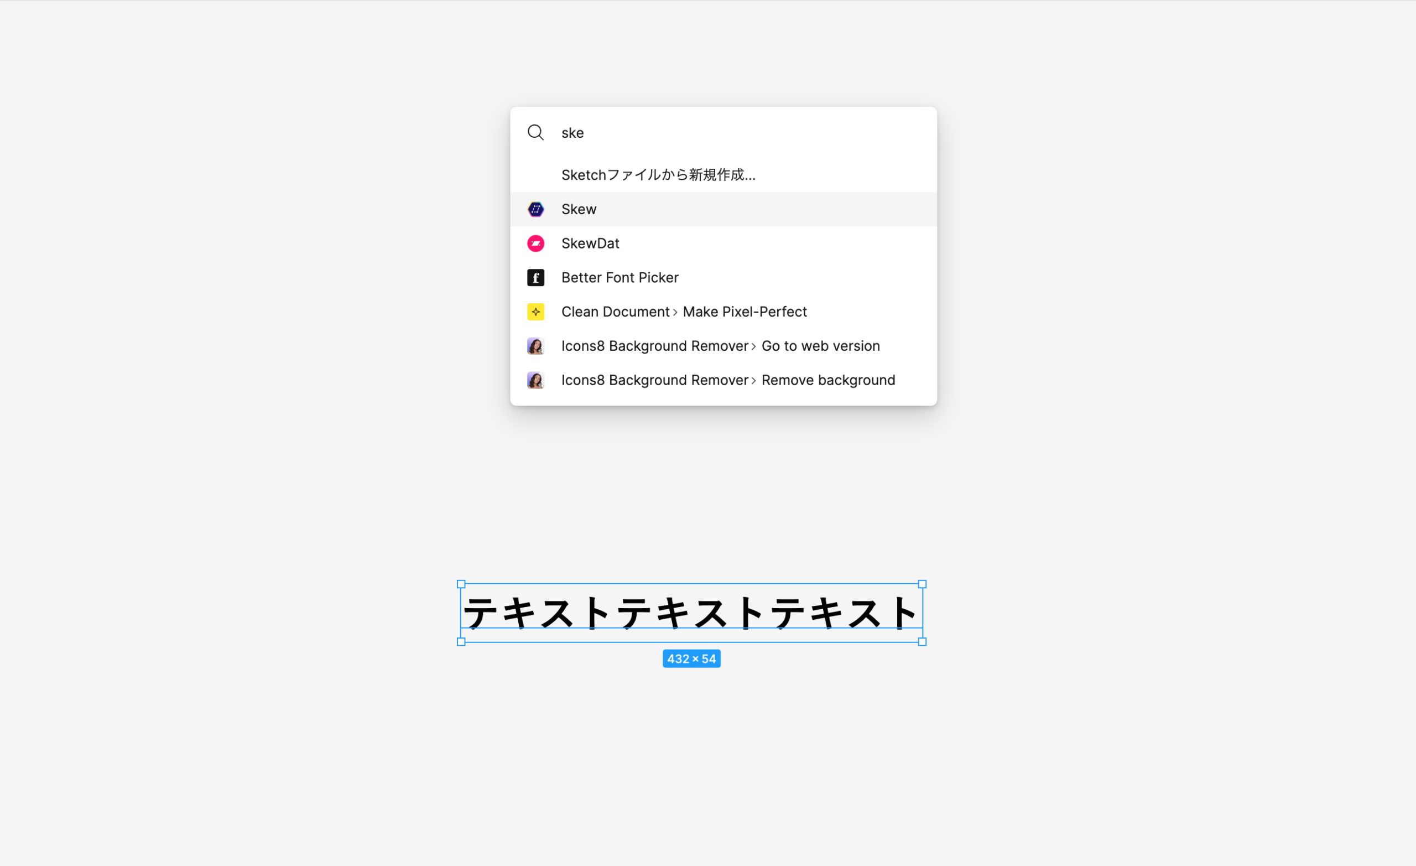
Task: Click icon beside 'Remove background'
Action: [535, 380]
